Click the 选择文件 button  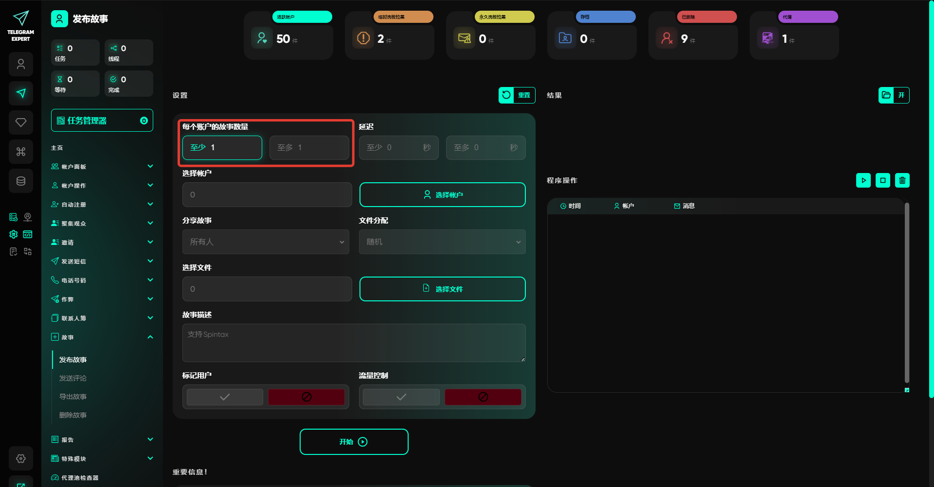(x=442, y=289)
